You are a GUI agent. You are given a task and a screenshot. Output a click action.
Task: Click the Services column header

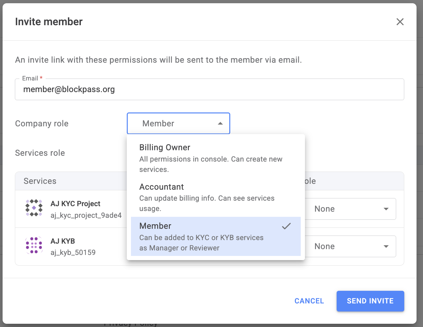coord(40,181)
